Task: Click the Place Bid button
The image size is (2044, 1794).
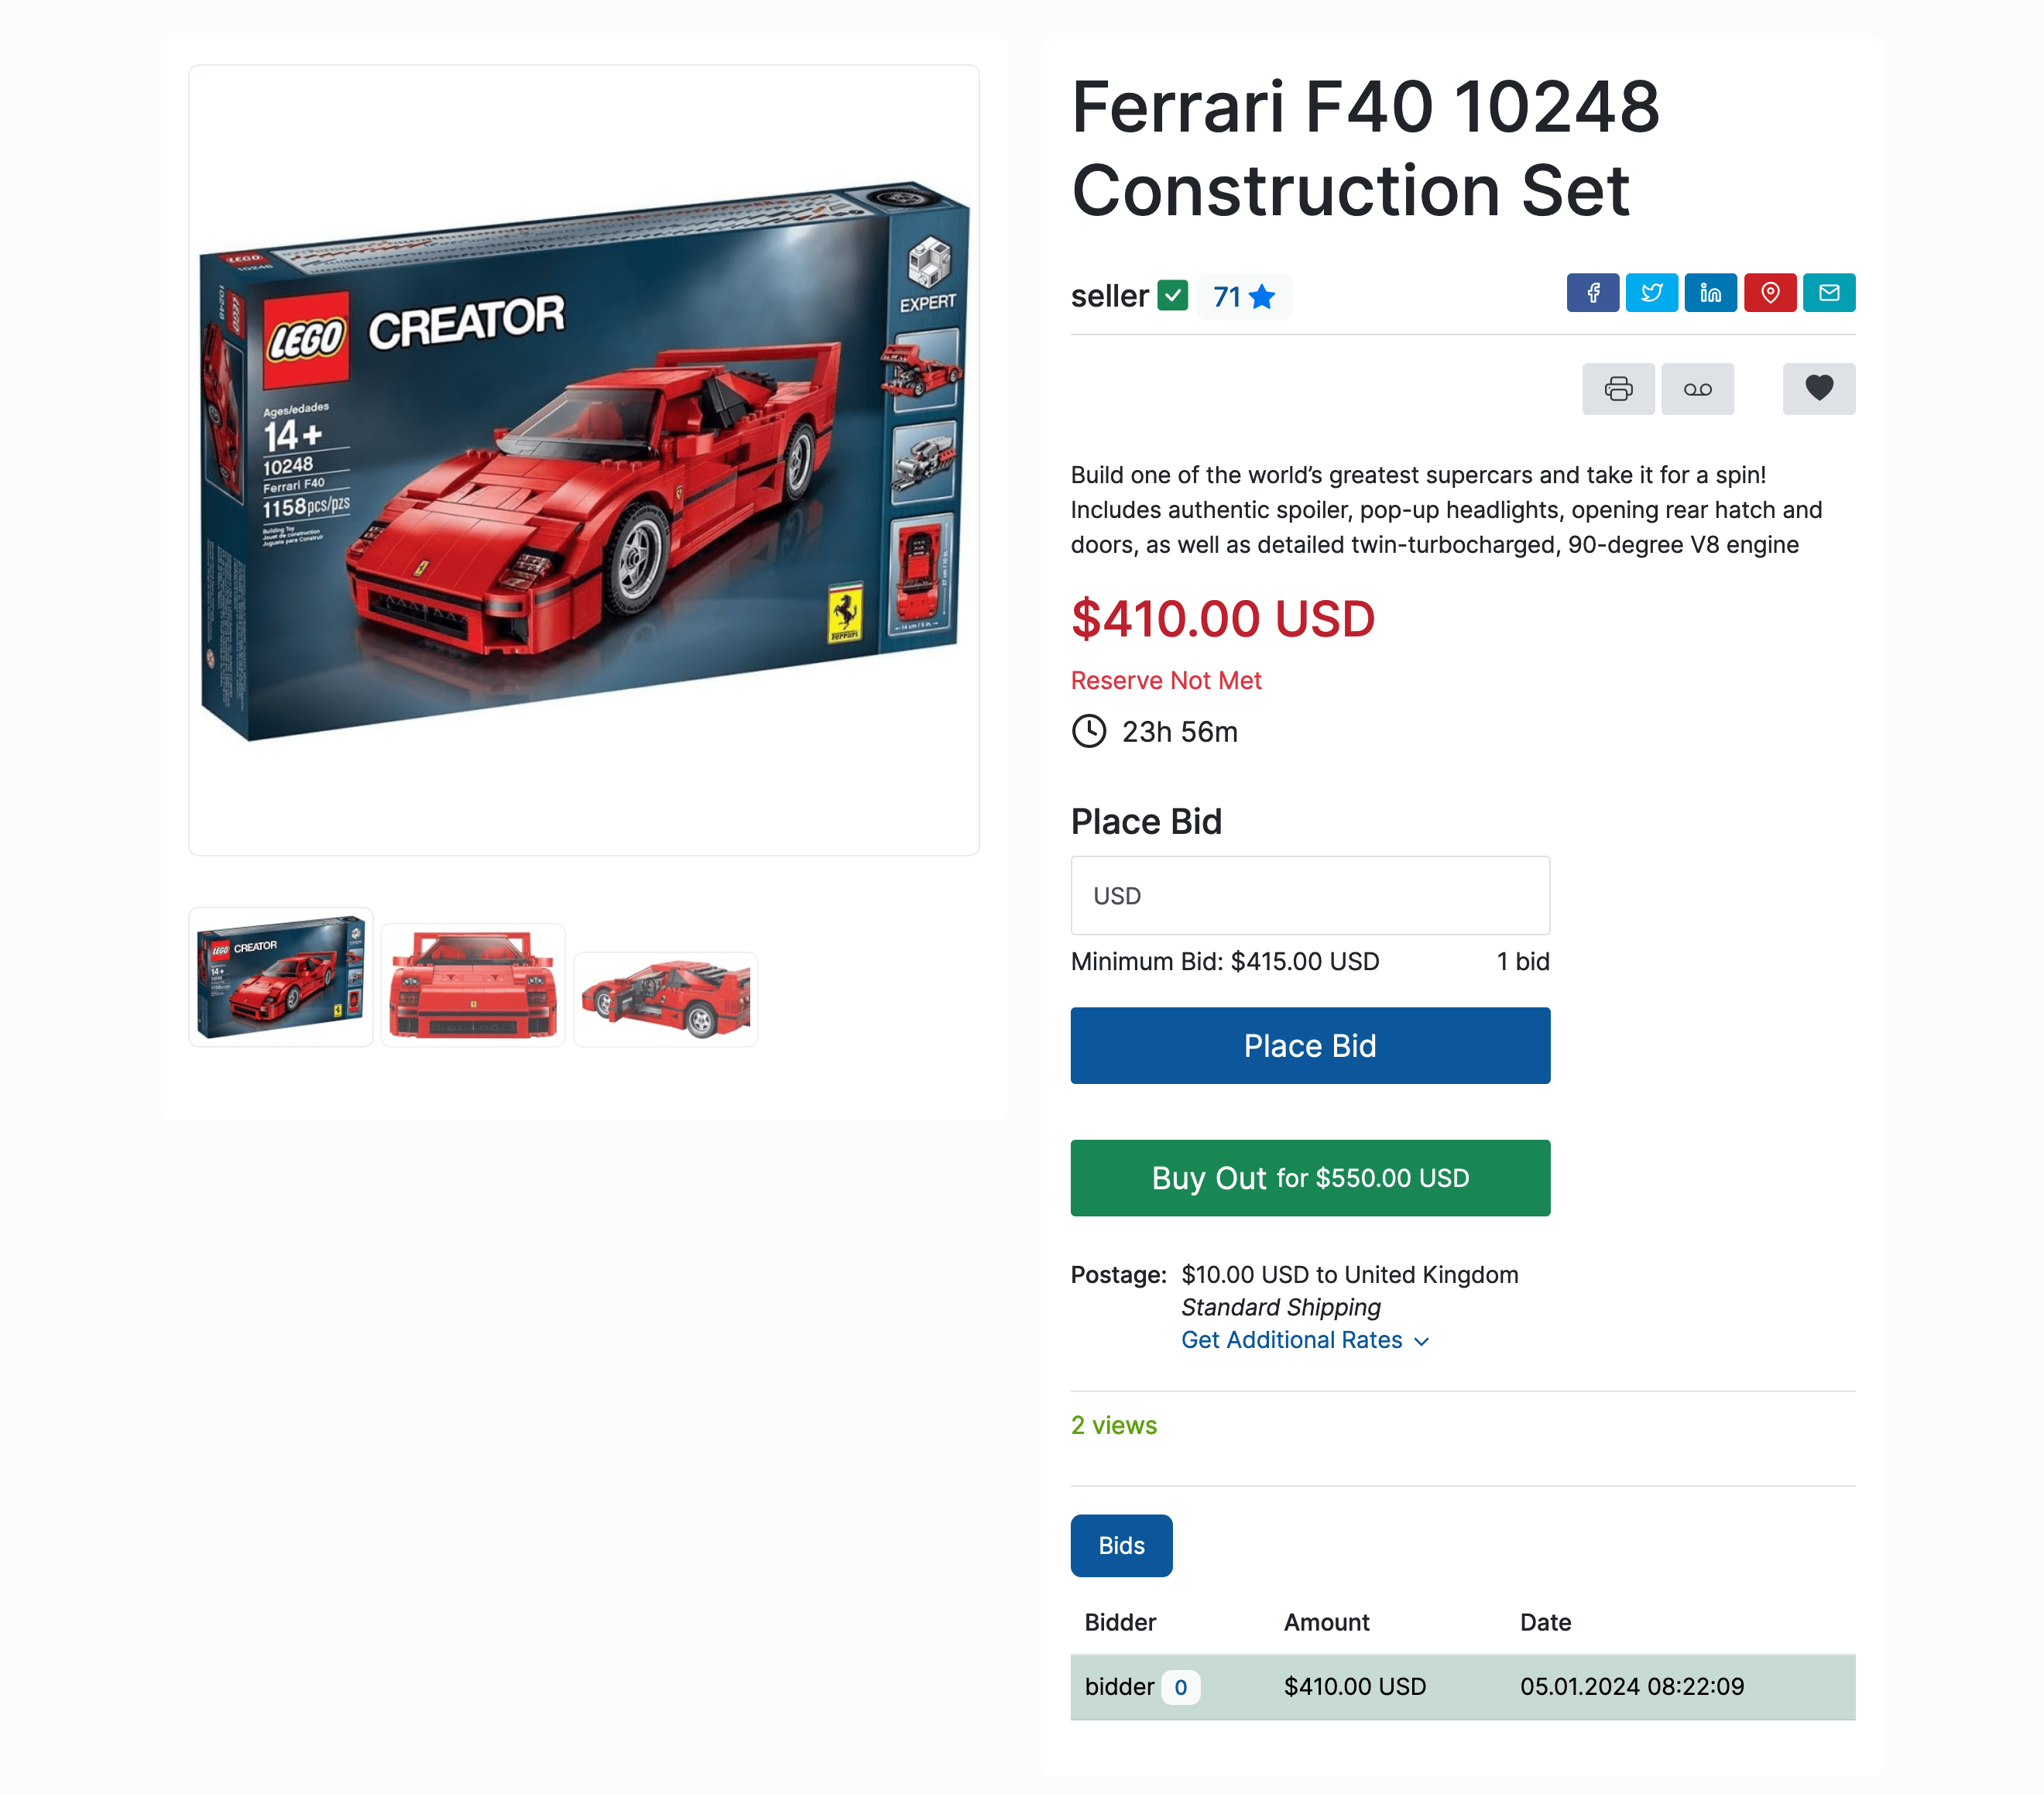Action: tap(1310, 1046)
